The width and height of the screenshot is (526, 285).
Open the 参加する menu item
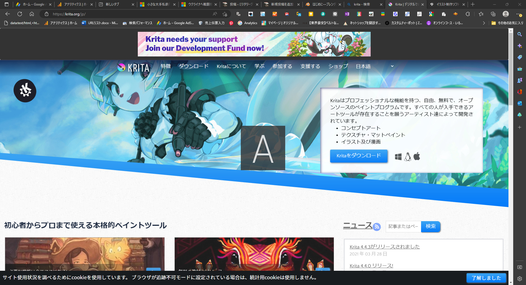(x=282, y=66)
